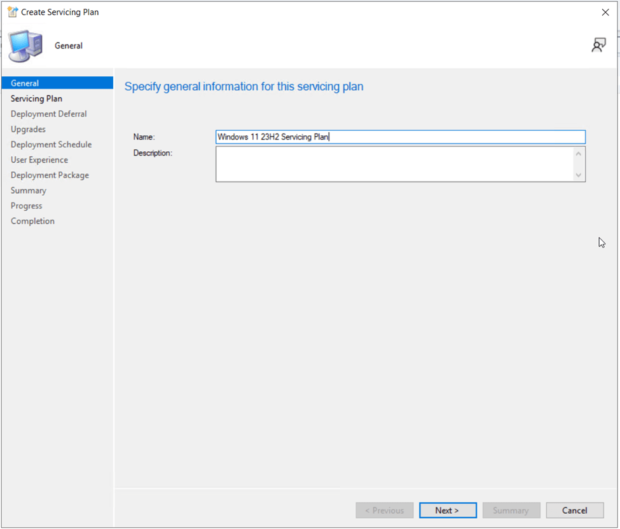Viewport: 620px width, 529px height.
Task: Select the Completion step in sidebar
Action: pos(32,221)
